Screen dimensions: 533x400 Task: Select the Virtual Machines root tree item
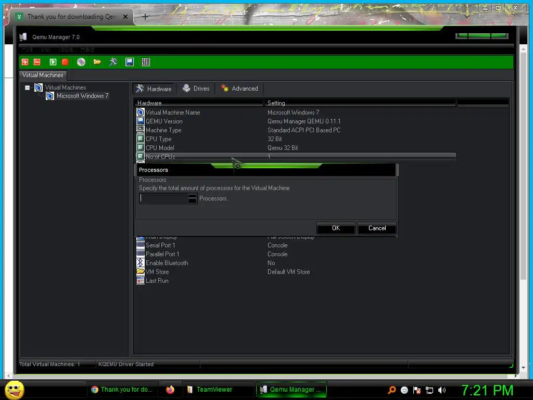point(65,87)
